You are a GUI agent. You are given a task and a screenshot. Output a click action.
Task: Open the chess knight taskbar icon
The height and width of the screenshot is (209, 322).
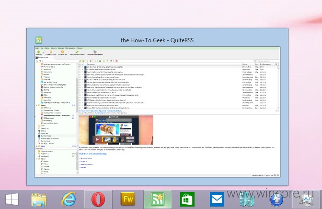(276, 199)
